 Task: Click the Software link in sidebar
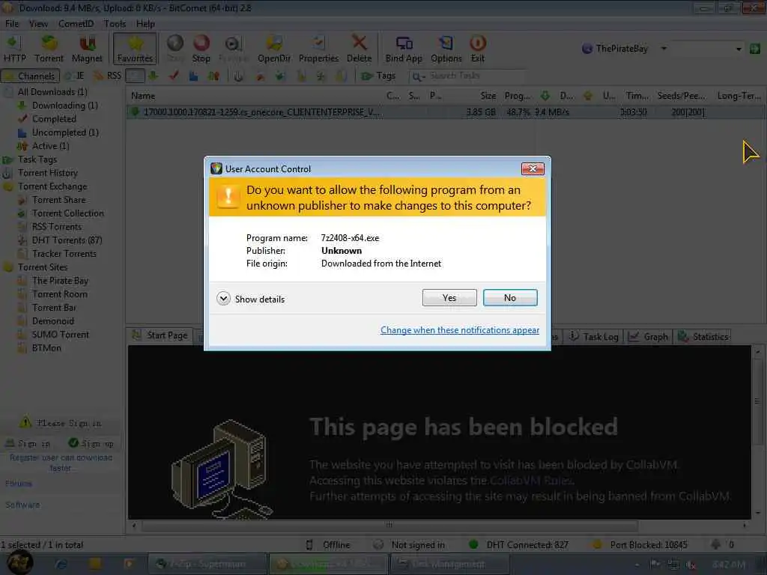22,505
